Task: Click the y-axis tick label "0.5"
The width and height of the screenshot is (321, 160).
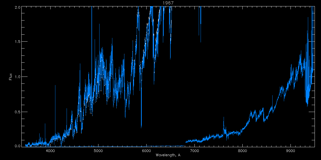Action: point(17,112)
